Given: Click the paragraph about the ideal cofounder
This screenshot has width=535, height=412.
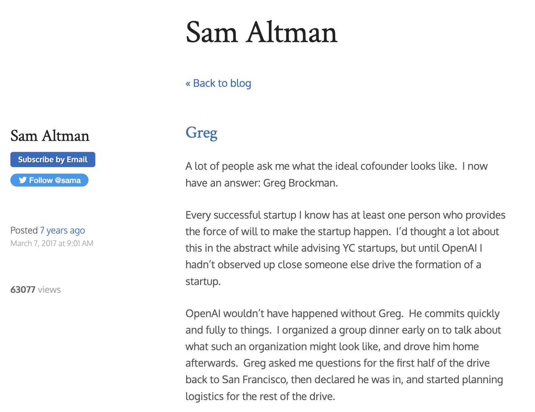Looking at the screenshot, I should [336, 175].
